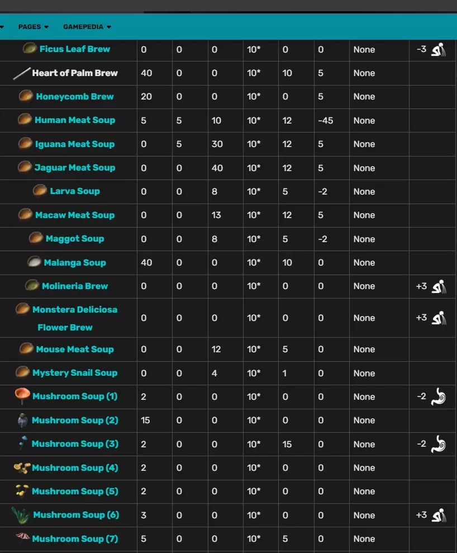Visit the Human Meat Soup link

[x=75, y=120]
